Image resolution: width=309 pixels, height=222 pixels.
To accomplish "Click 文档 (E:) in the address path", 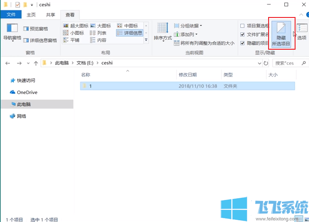I will pyautogui.click(x=85, y=63).
